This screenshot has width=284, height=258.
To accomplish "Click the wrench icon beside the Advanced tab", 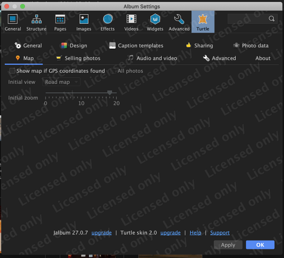I will 206,58.
